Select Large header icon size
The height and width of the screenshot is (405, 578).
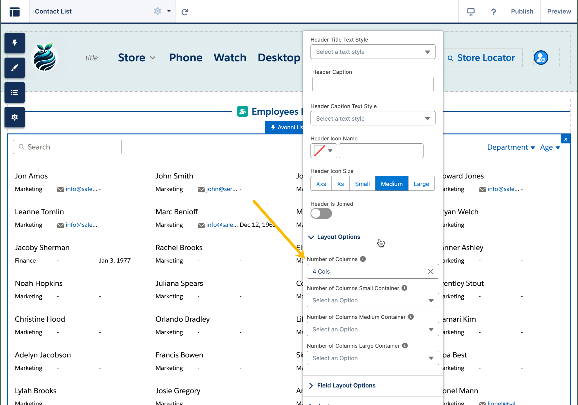(421, 184)
